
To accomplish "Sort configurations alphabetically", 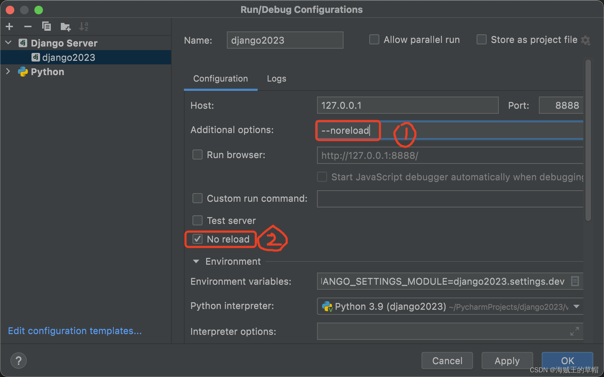I will point(84,26).
